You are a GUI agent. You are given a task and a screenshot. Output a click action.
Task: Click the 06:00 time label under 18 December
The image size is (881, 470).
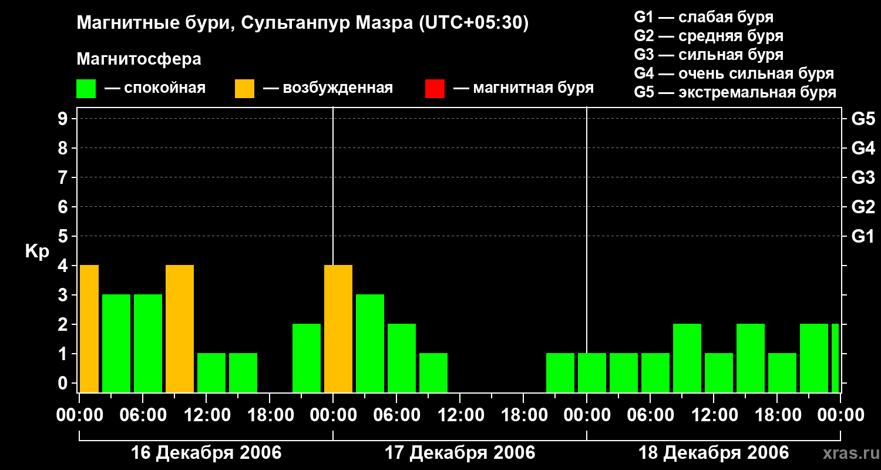point(650,415)
